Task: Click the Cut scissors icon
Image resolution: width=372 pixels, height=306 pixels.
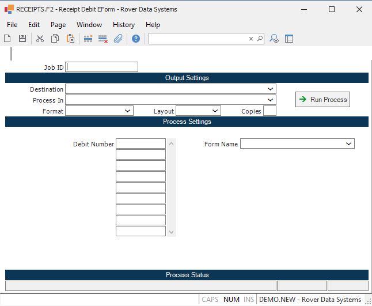Action: point(40,39)
